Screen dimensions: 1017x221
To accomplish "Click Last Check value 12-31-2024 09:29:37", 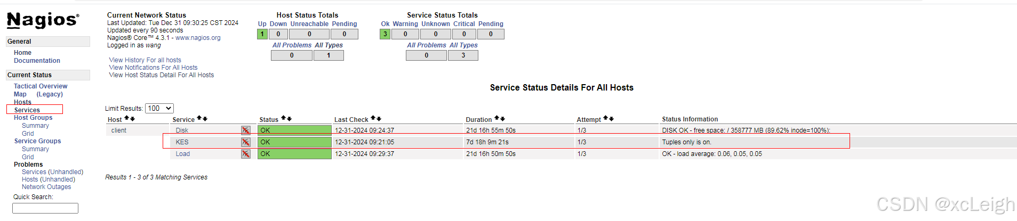I will pos(365,154).
